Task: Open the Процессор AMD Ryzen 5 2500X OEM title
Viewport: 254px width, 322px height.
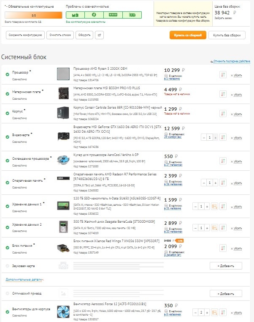Action: coord(100,68)
